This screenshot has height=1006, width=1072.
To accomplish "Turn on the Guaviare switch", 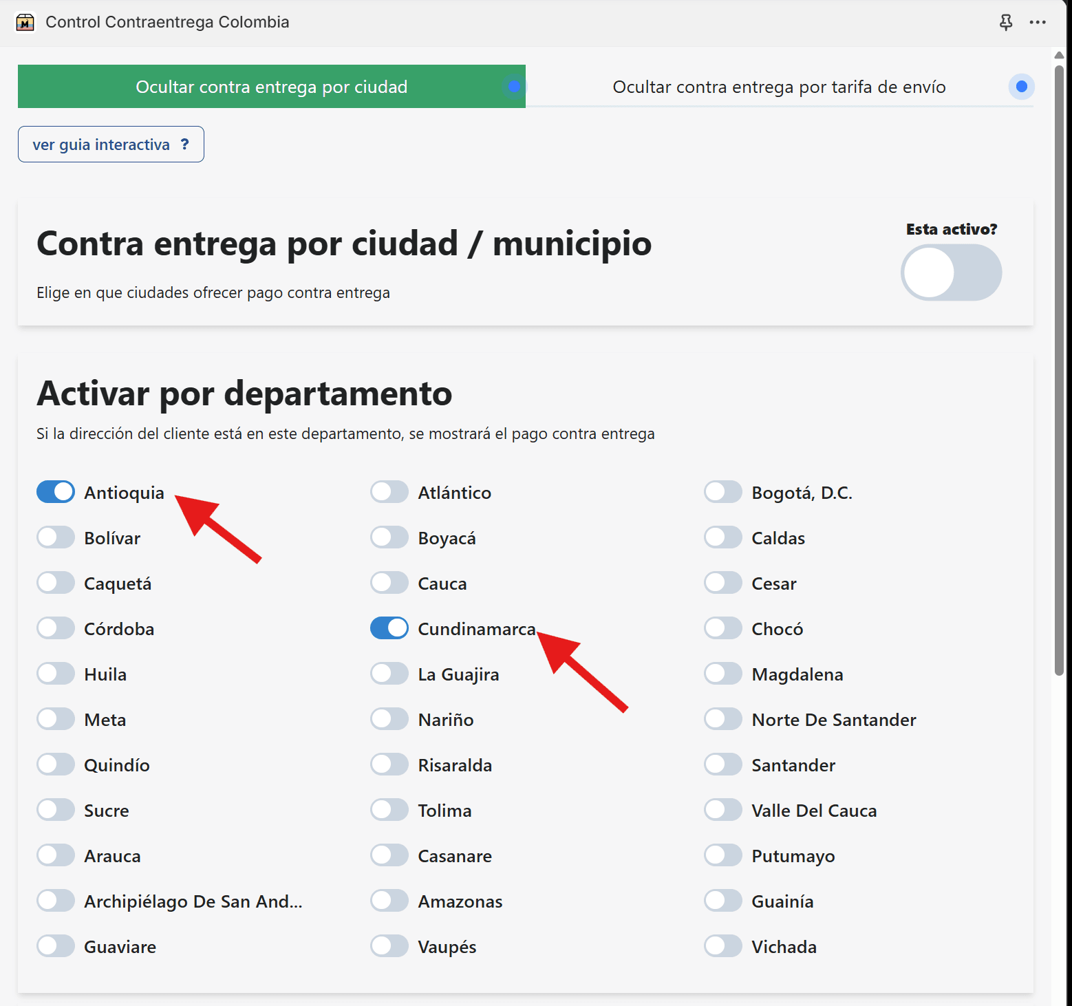I will click(56, 946).
